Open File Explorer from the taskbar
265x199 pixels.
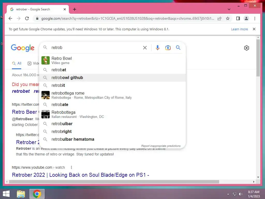coord(21,194)
